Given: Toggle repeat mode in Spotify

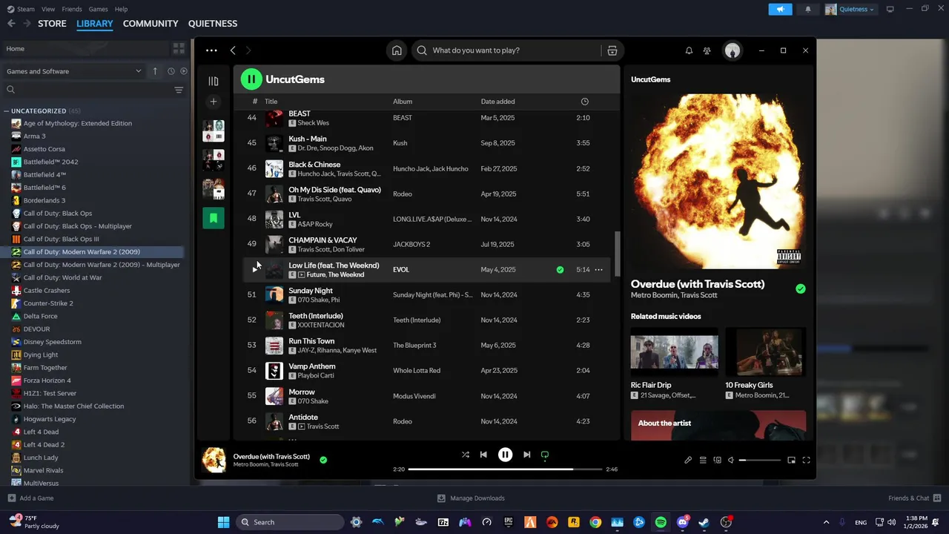Looking at the screenshot, I should [x=545, y=455].
